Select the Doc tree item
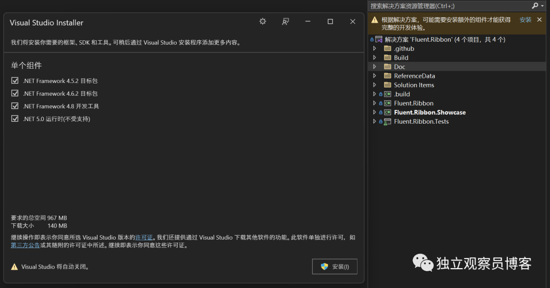The image size is (550, 288). [x=400, y=67]
